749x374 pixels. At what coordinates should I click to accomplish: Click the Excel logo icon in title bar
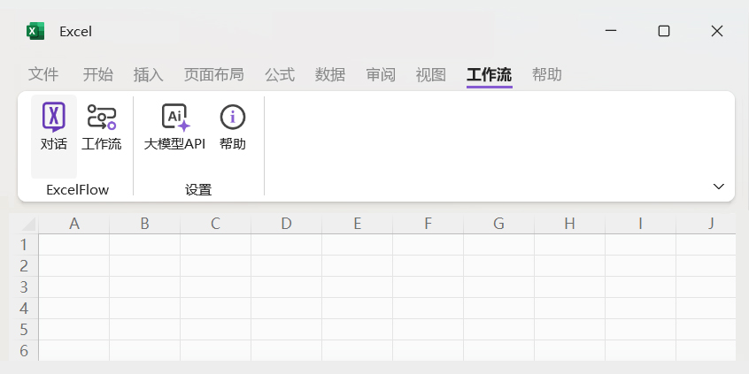pyautogui.click(x=35, y=31)
